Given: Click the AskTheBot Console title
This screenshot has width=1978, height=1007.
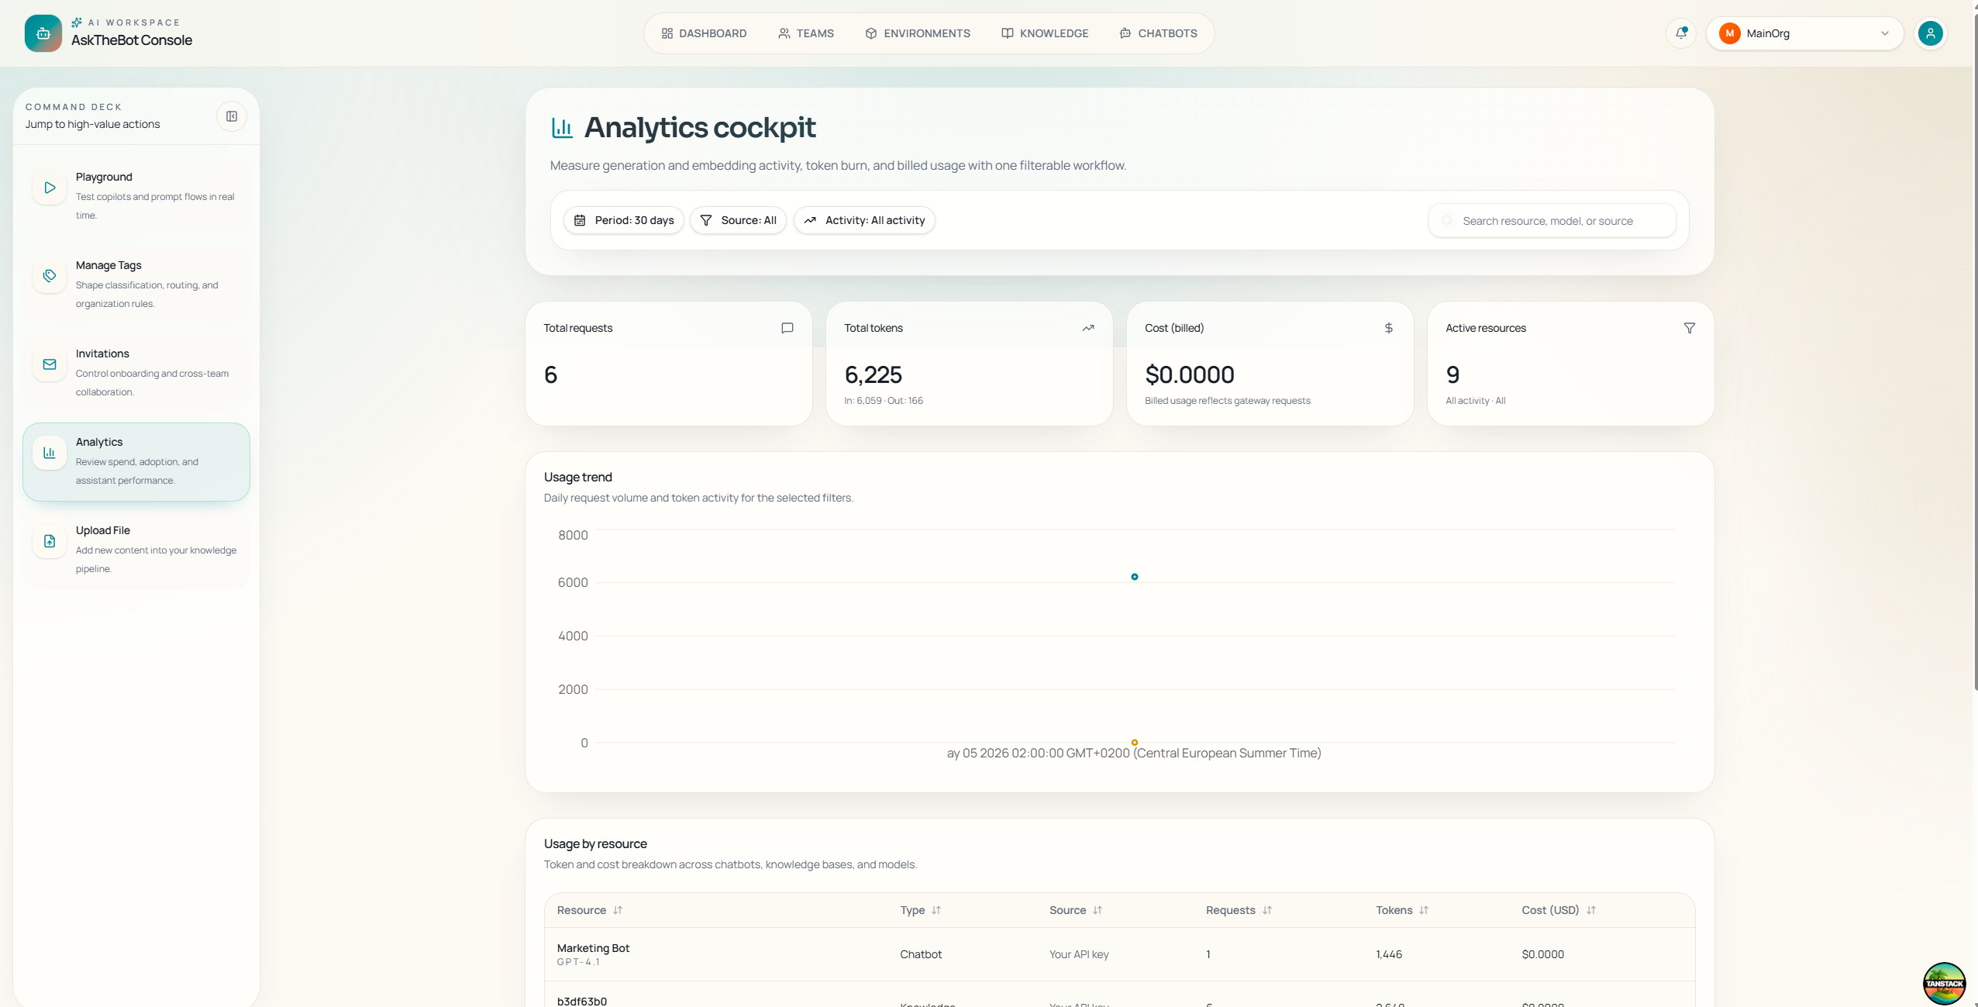Looking at the screenshot, I should [132, 40].
